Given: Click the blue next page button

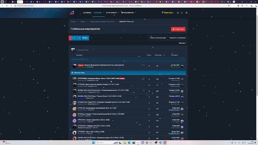Looking at the screenshot, I should (85, 38).
